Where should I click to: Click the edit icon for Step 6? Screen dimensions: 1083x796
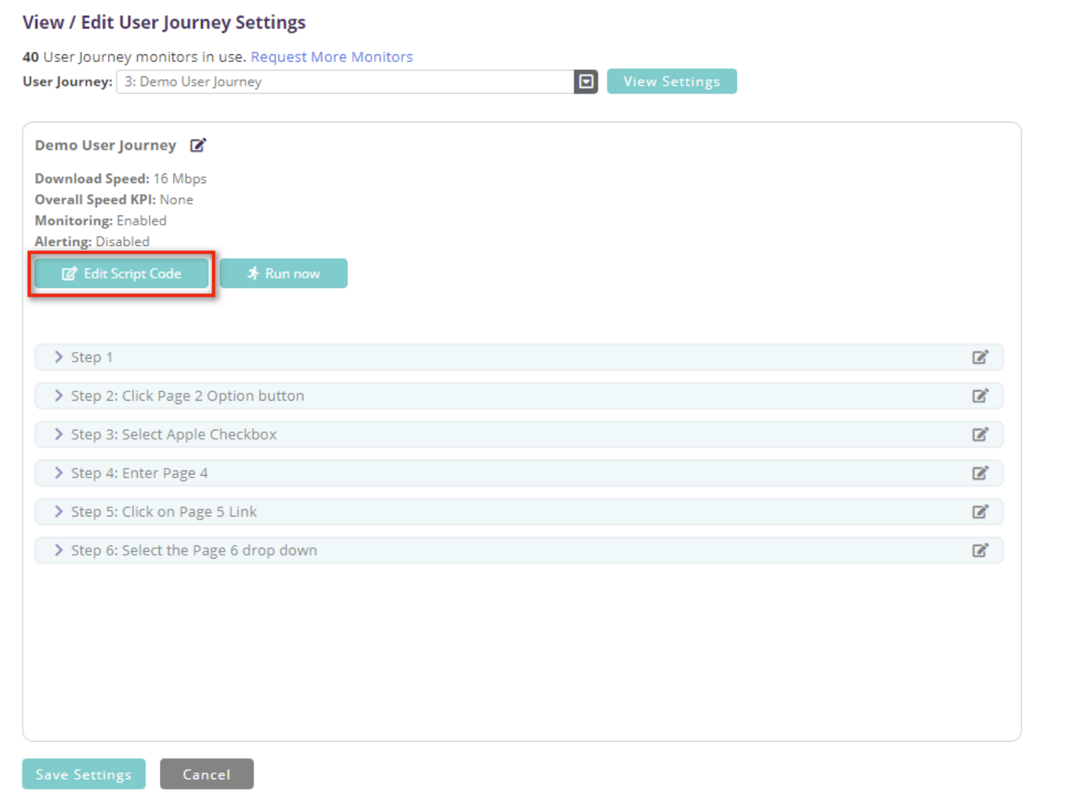[980, 550]
